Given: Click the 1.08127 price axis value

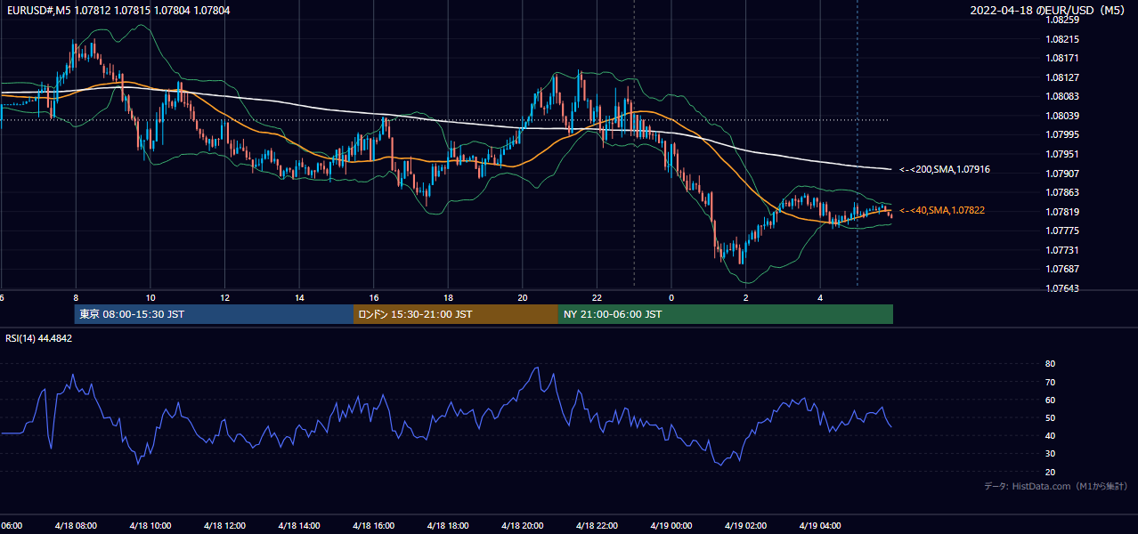Looking at the screenshot, I should pos(1061,77).
